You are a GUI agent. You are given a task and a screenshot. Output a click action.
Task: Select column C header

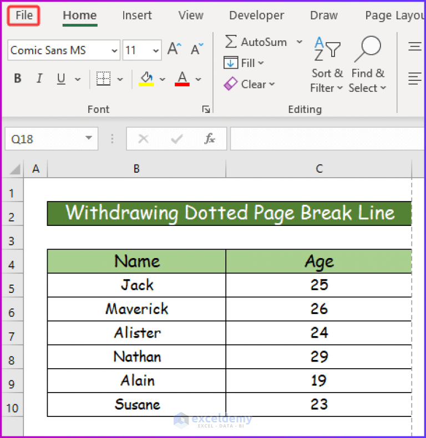pyautogui.click(x=319, y=169)
